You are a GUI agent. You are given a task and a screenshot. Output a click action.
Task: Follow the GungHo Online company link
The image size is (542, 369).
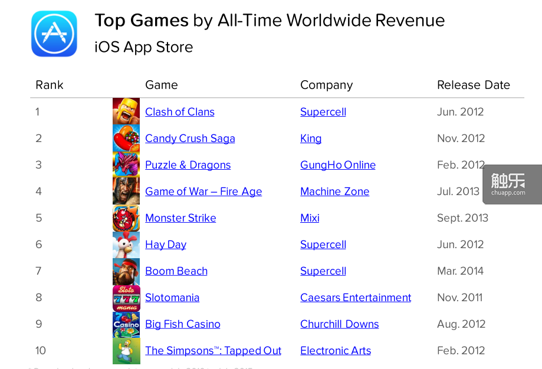click(x=338, y=165)
